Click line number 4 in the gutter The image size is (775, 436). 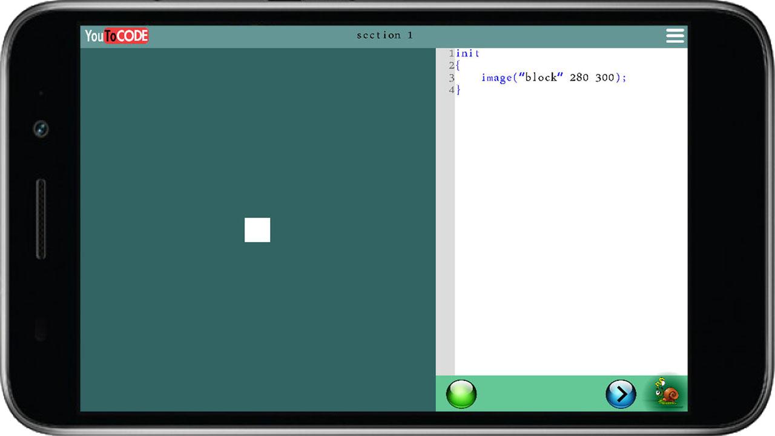tap(452, 90)
